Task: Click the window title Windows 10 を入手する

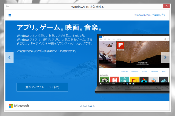Action: click(87, 7)
